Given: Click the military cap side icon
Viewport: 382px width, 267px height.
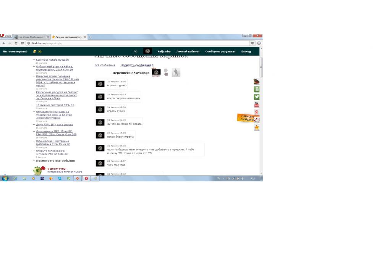Looking at the screenshot, I should tap(257, 82).
